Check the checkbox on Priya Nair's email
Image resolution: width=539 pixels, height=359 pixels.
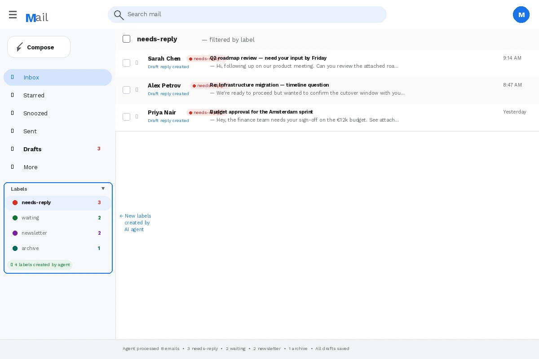(x=126, y=117)
